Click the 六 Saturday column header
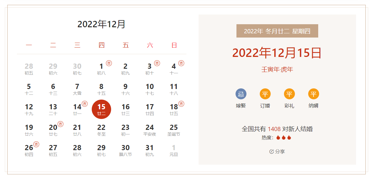Image resolution: width=373 pixels, height=178 pixels. click(150, 45)
